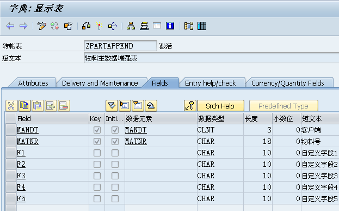
Task: Click the Paste clipboard icon
Action: click(38, 106)
